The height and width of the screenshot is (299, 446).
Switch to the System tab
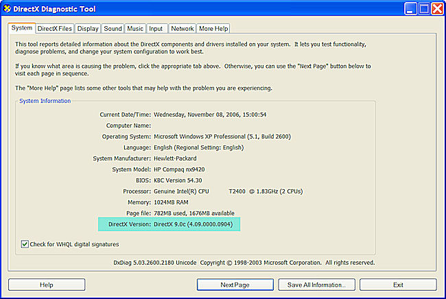click(22, 28)
